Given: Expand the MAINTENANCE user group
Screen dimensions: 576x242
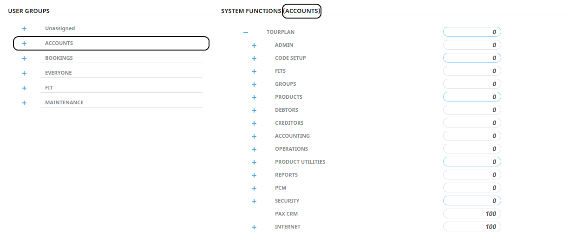Looking at the screenshot, I should 24,103.
